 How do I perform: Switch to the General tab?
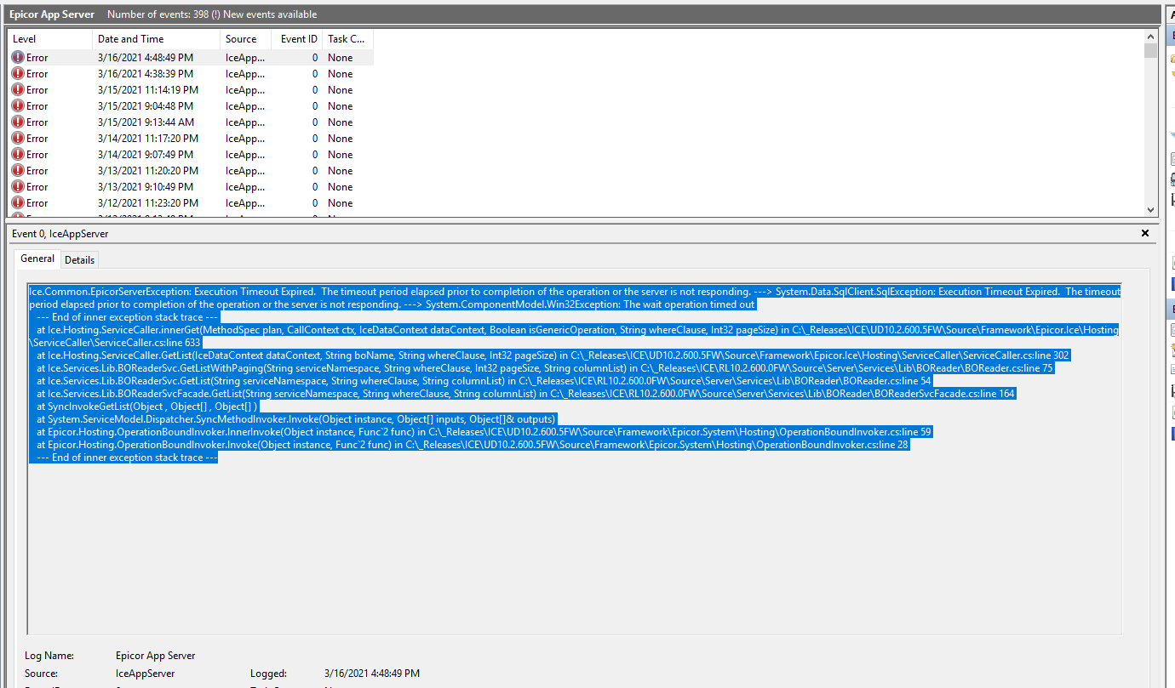(x=37, y=259)
